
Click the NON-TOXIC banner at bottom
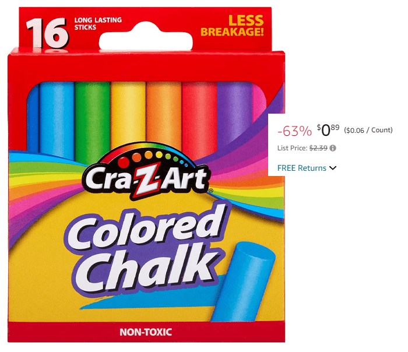146,332
